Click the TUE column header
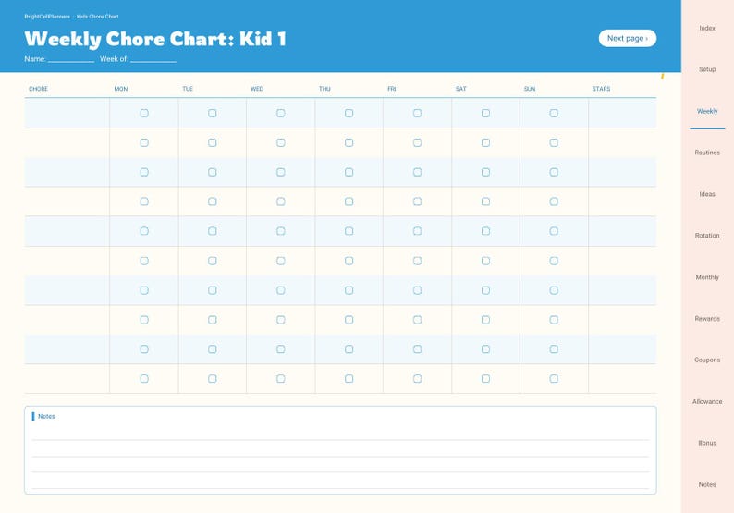This screenshot has height=513, width=734. click(x=188, y=89)
